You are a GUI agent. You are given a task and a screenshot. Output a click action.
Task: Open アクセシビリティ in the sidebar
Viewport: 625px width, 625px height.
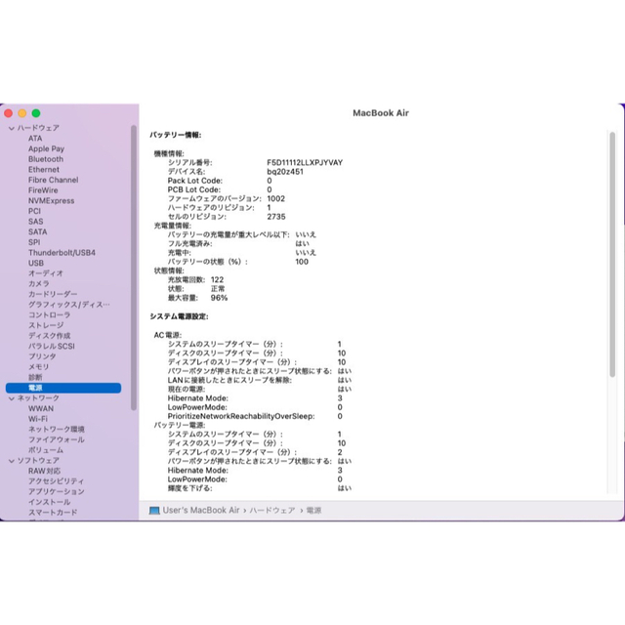click(x=57, y=481)
